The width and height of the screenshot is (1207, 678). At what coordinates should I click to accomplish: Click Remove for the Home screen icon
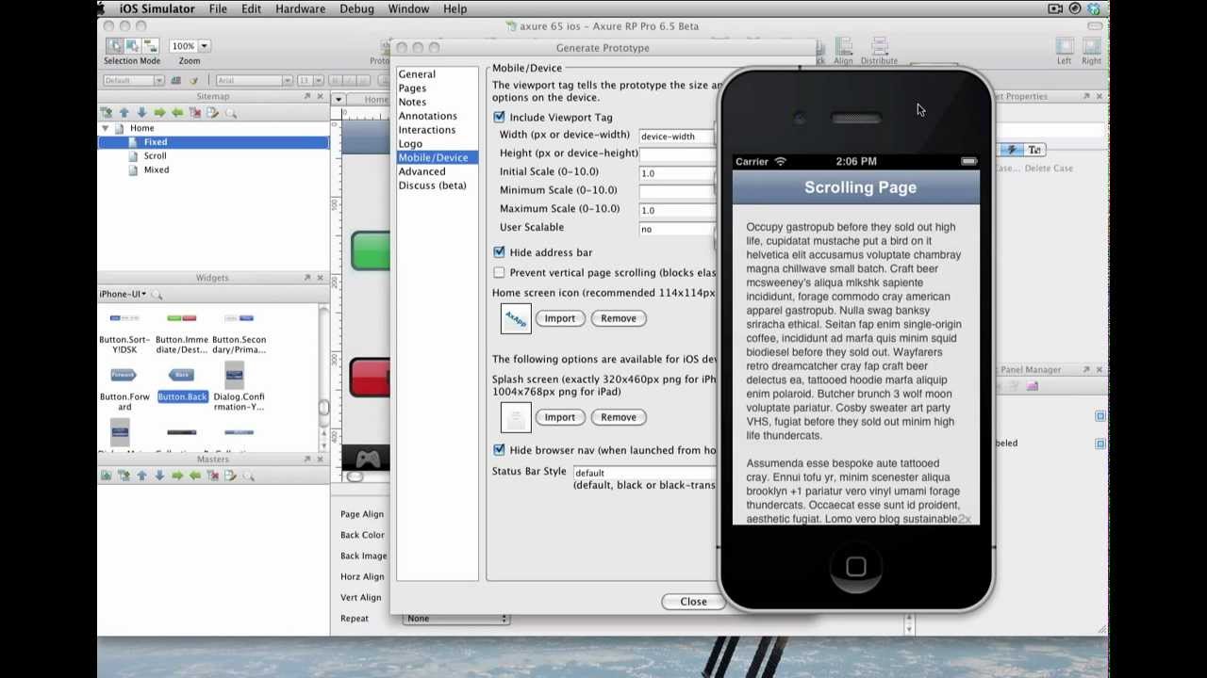619,318
